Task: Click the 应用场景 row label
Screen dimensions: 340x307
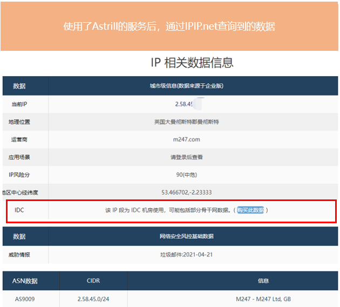Action: point(19,157)
